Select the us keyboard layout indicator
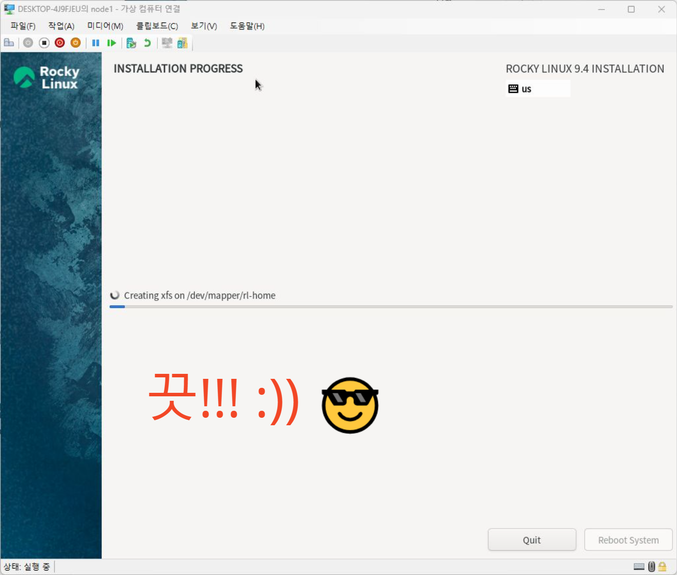This screenshot has height=575, width=677. pyautogui.click(x=538, y=89)
